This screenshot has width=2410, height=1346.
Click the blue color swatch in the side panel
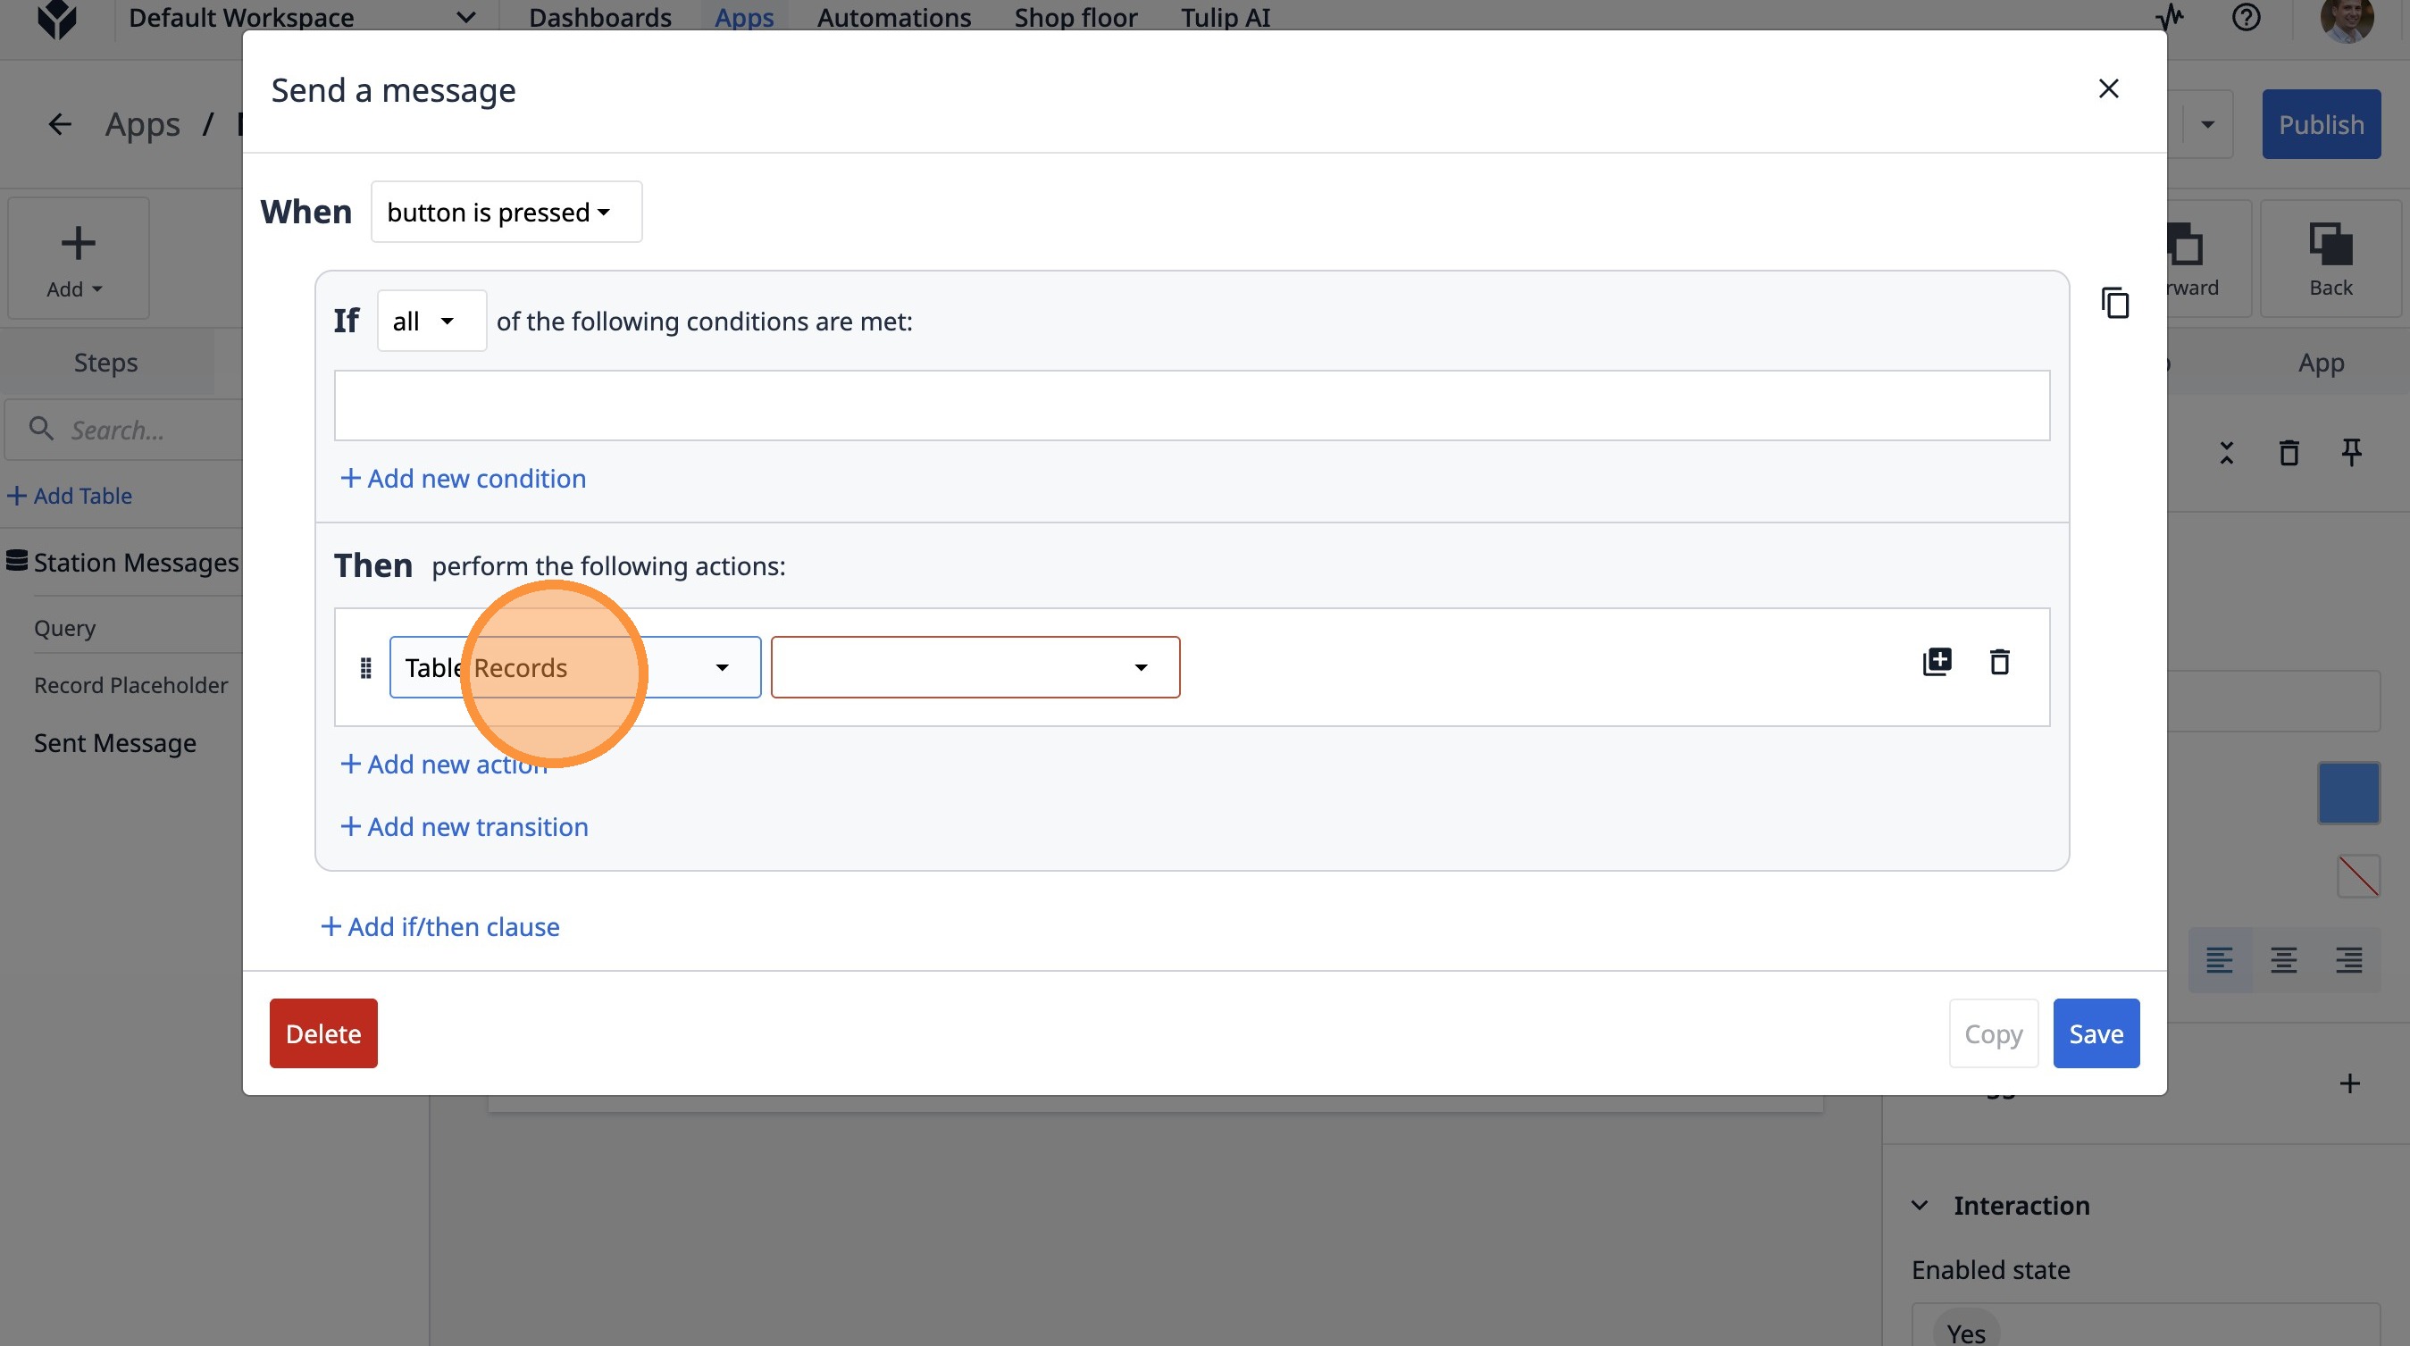point(2347,793)
